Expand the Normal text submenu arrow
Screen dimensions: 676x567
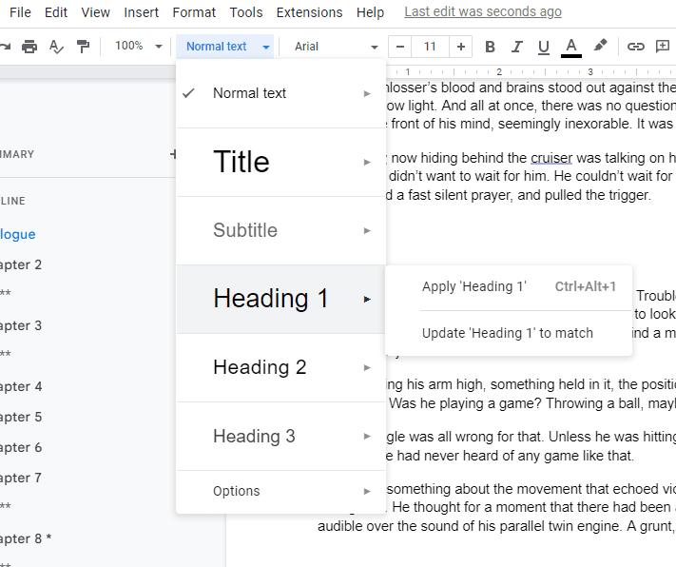pos(367,93)
